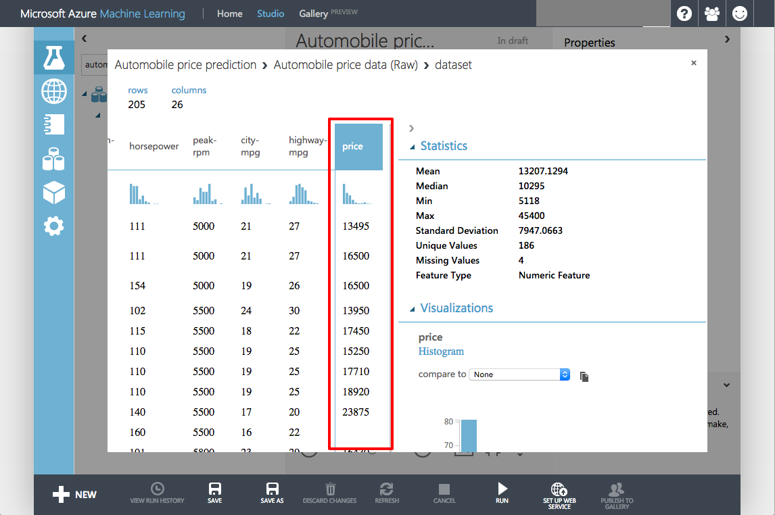The height and width of the screenshot is (515, 775).
Task: Collapse the right statistics pane chevron
Action: point(411,128)
